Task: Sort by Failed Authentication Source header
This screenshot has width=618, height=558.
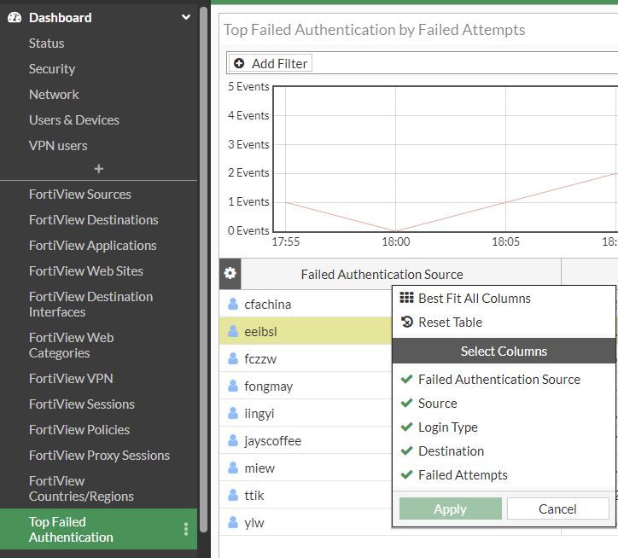Action: (382, 274)
